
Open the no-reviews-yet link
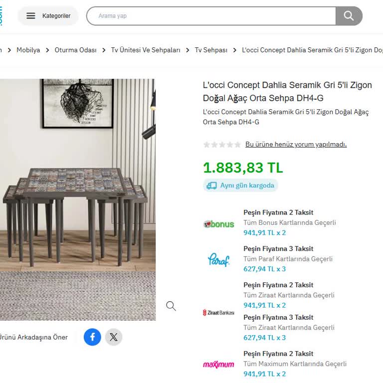[296, 145]
